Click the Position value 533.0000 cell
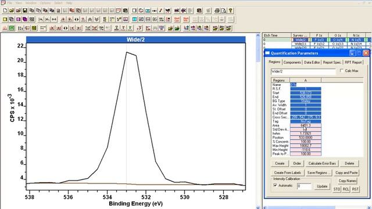This screenshot has width=372, height=209. [x=306, y=138]
